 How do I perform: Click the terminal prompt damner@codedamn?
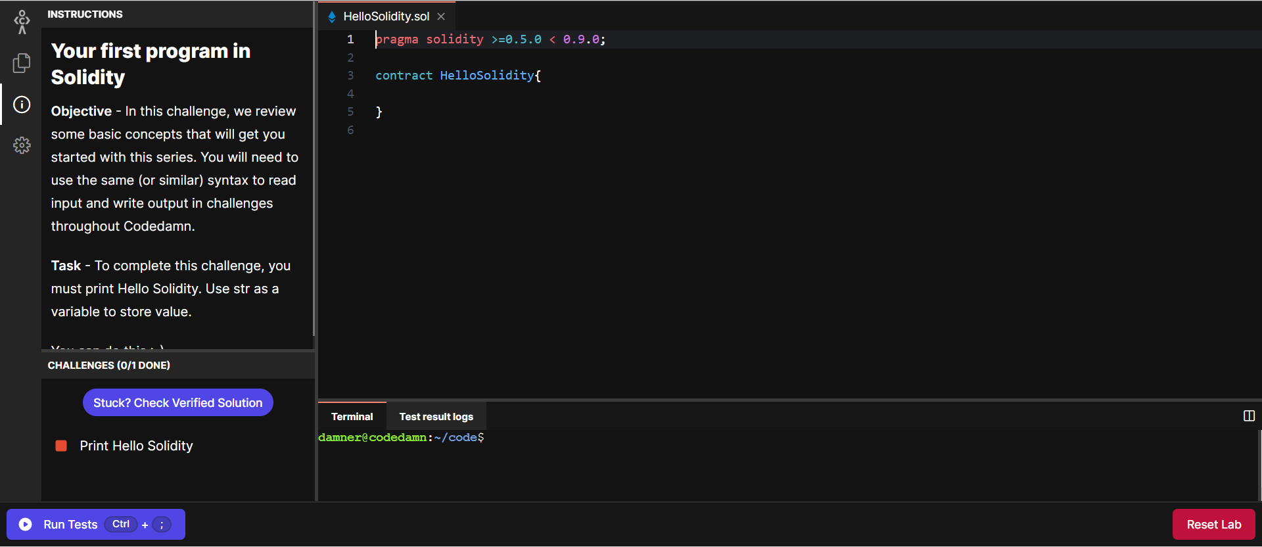click(401, 438)
